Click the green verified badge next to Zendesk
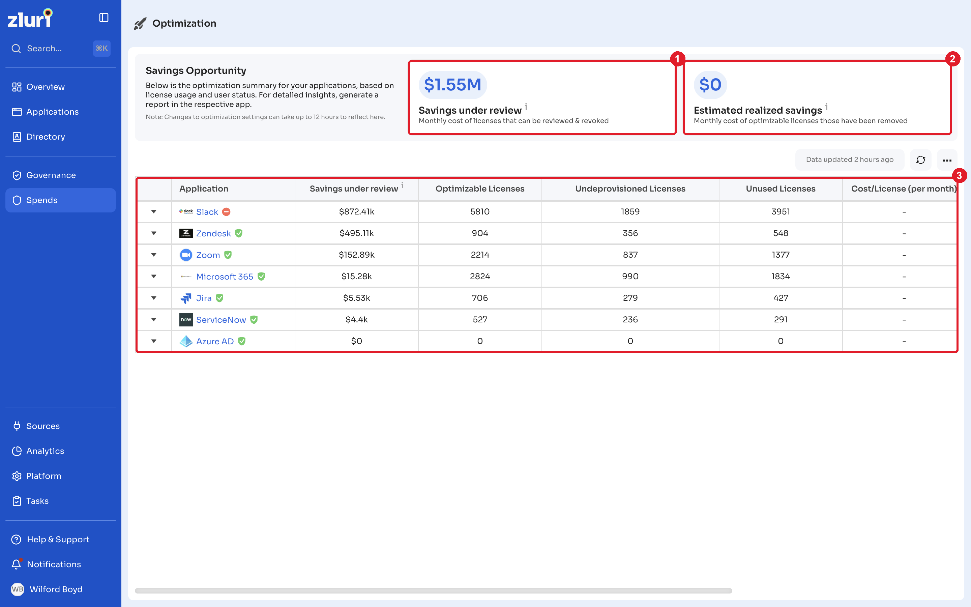The width and height of the screenshot is (971, 607). click(x=239, y=233)
